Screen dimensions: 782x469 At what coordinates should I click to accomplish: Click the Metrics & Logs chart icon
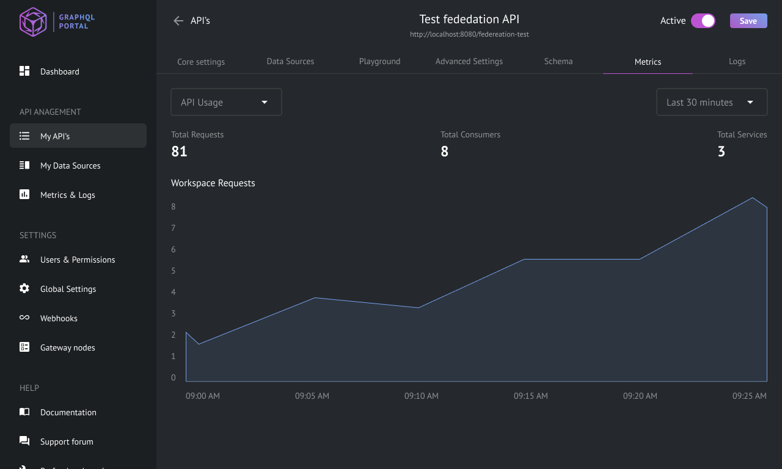pos(24,194)
